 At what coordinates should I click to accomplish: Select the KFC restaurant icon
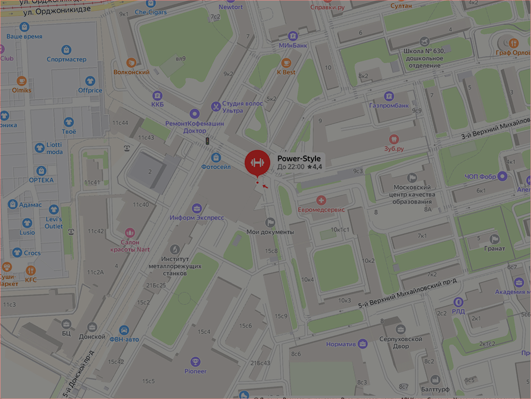click(x=31, y=270)
